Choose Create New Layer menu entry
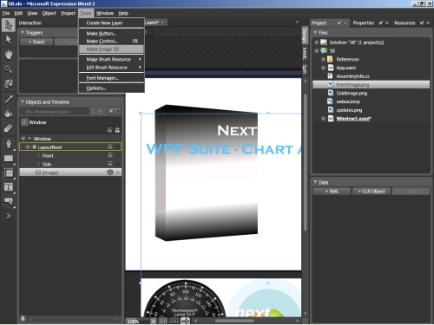 click(112, 23)
